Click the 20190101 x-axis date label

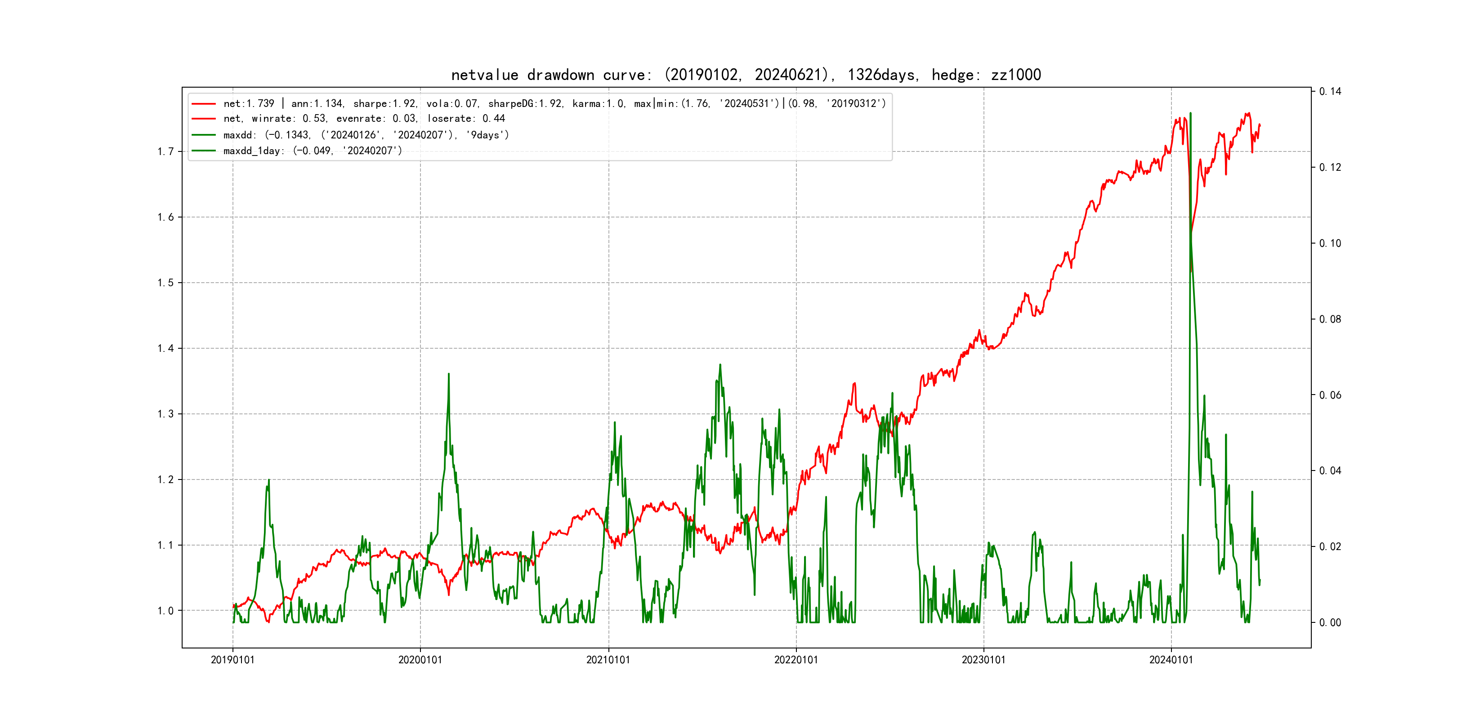(x=232, y=660)
